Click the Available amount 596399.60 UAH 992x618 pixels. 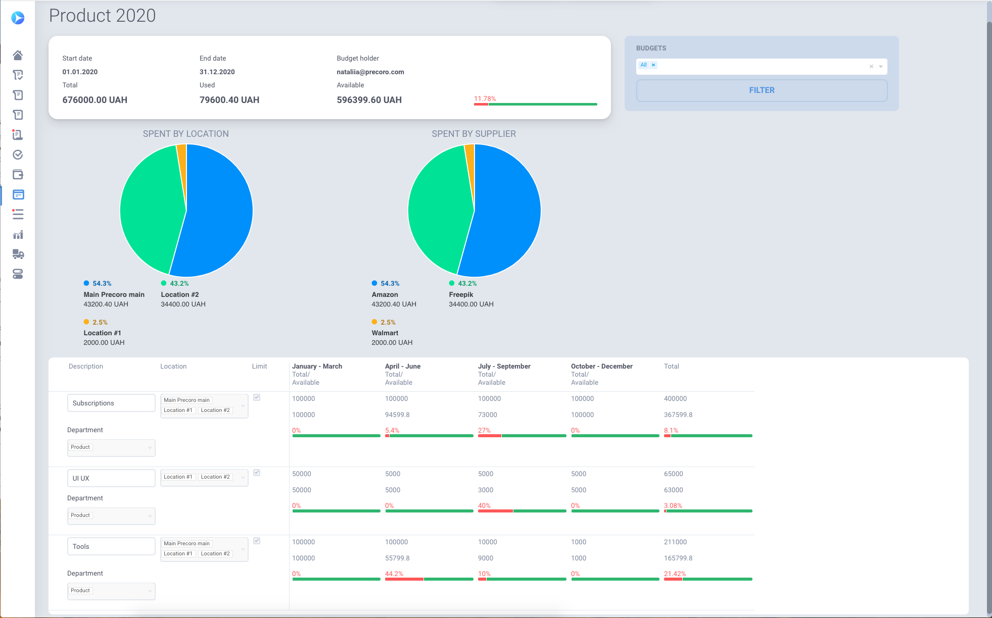click(x=369, y=100)
